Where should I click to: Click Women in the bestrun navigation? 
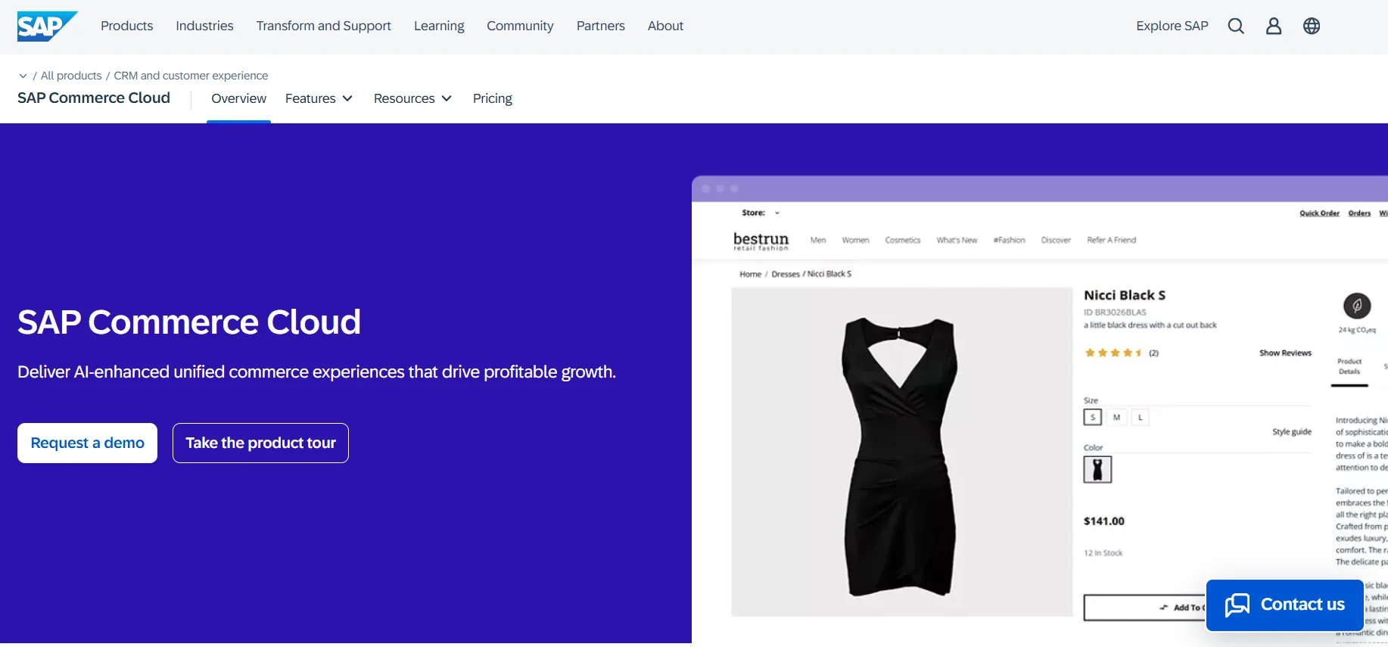click(855, 240)
